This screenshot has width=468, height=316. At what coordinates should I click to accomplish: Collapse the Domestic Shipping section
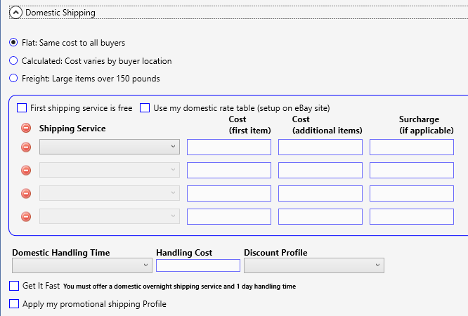click(x=15, y=13)
